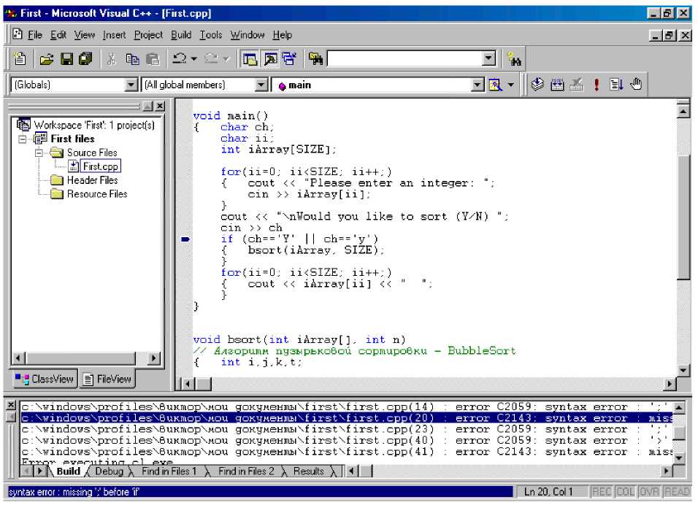Open the Redo history dropdown arrow

click(226, 58)
